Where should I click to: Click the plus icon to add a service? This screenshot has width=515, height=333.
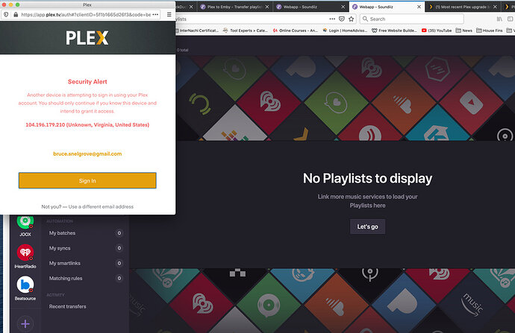[25, 324]
